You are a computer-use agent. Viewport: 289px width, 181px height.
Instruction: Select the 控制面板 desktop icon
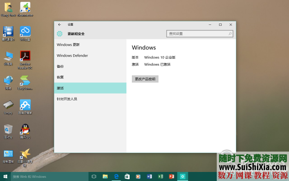(8, 156)
